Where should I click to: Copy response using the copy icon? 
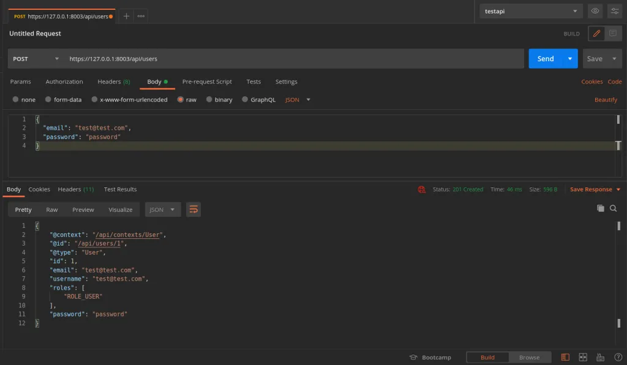[601, 208]
